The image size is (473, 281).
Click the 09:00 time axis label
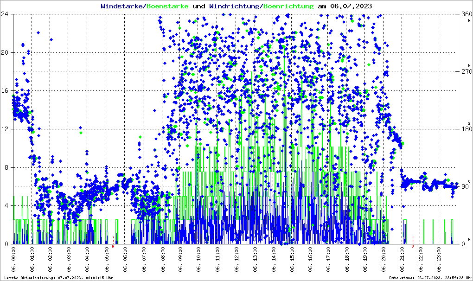tap(180, 259)
